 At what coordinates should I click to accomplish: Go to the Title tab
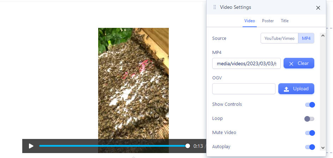point(285,21)
